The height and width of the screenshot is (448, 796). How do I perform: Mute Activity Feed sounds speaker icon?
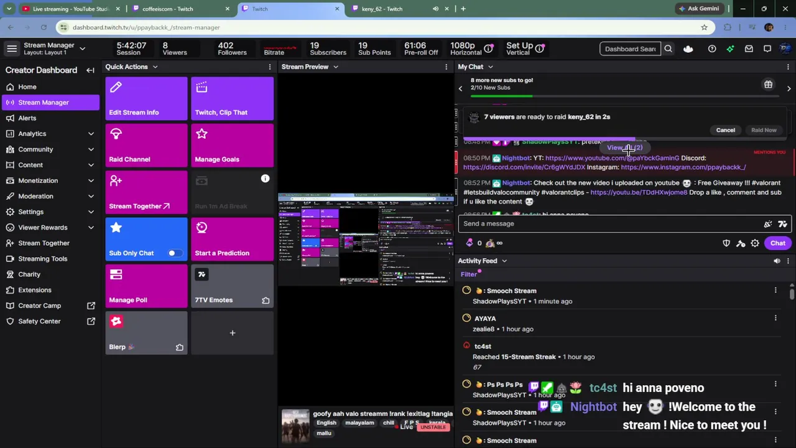(x=777, y=261)
